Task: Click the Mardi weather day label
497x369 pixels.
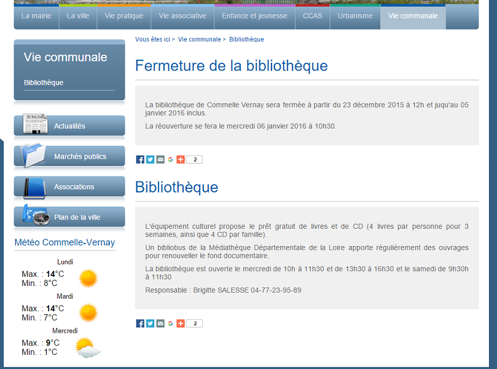Action: [x=65, y=296]
